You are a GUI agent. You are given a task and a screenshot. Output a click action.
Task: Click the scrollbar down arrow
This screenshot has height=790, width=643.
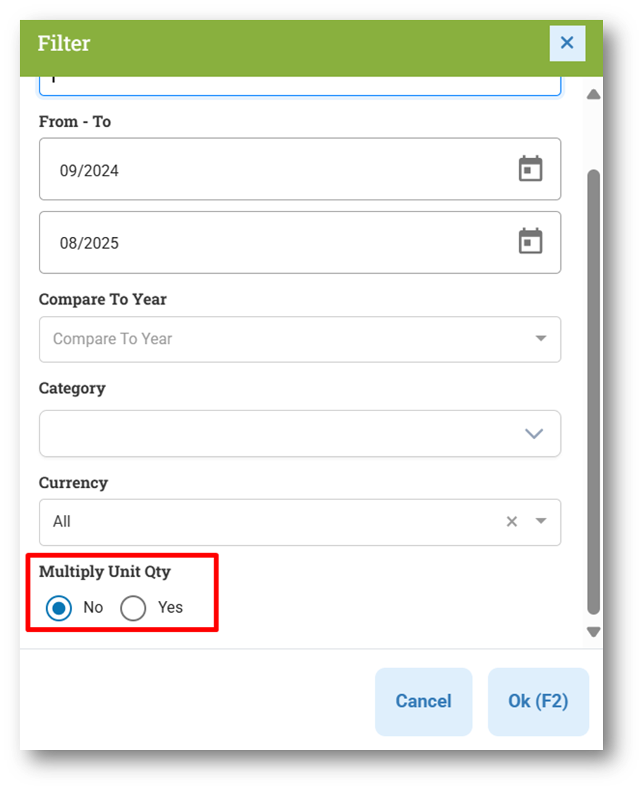point(594,632)
